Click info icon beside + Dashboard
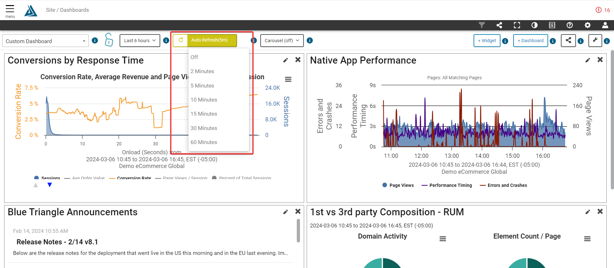614x268 pixels. coord(553,41)
